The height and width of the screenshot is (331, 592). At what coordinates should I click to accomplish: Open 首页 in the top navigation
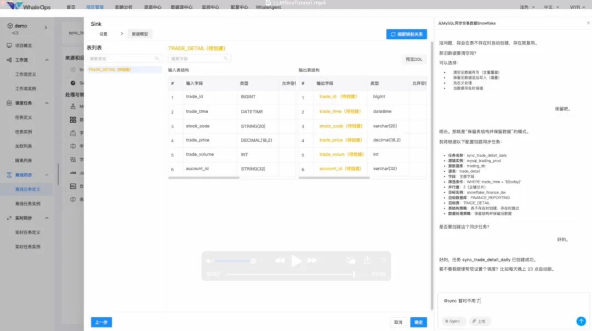tap(71, 7)
